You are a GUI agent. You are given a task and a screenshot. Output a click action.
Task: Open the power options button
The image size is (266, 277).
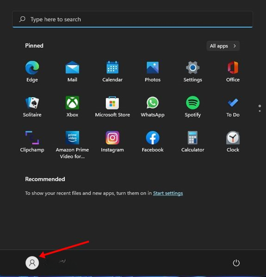(236, 263)
